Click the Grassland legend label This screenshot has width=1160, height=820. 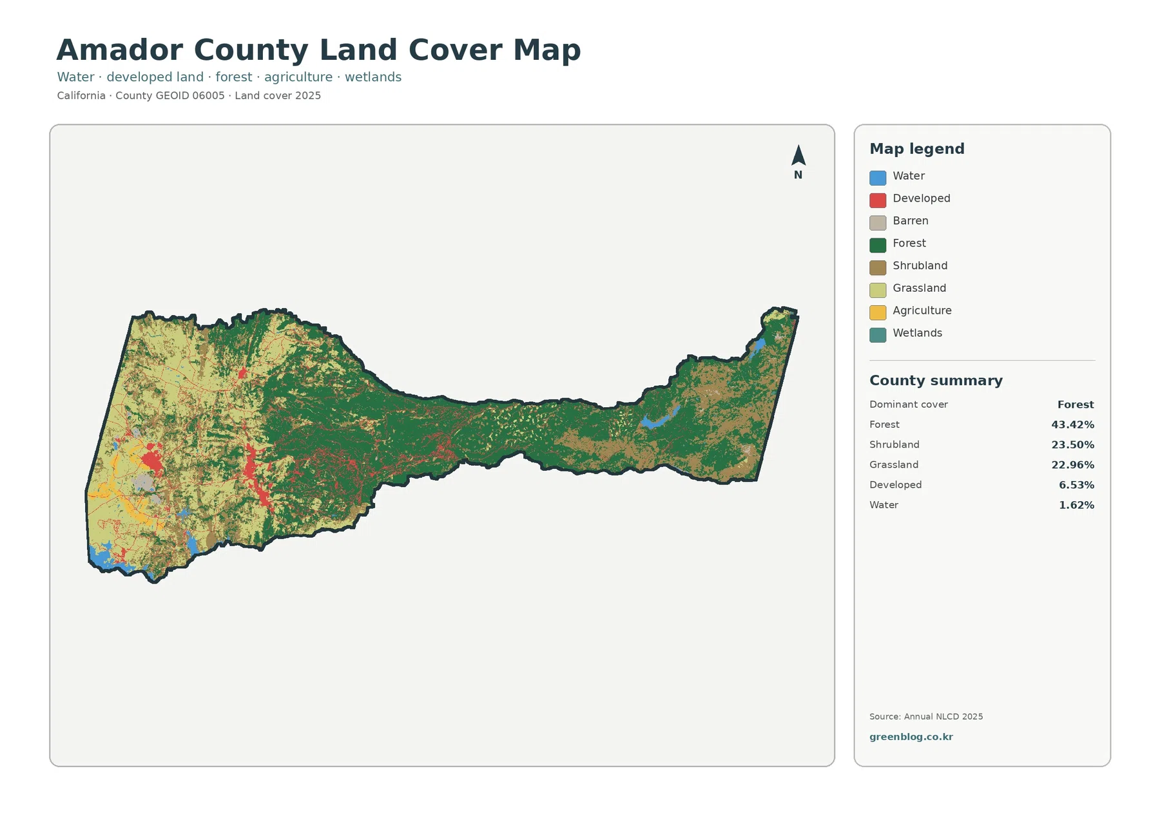point(920,288)
